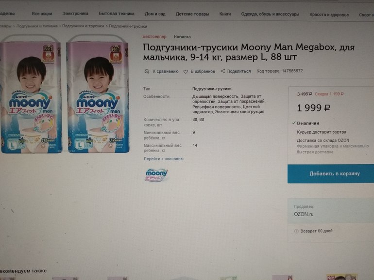The image size is (374, 280).
Task: Navigate to the Книги section
Action: point(225,14)
